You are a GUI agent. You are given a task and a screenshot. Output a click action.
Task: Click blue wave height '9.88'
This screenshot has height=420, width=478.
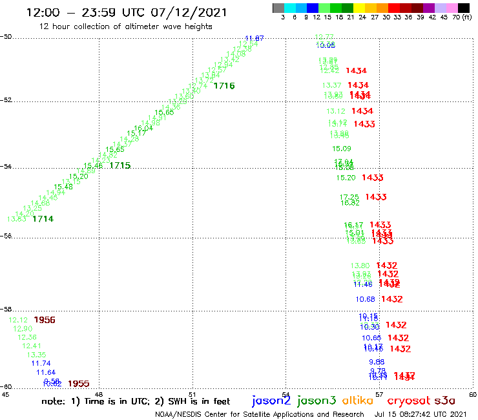click(377, 362)
